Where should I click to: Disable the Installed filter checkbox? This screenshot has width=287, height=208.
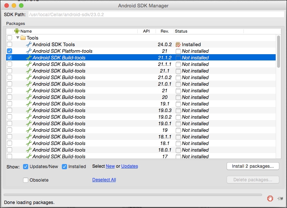pos(64,167)
